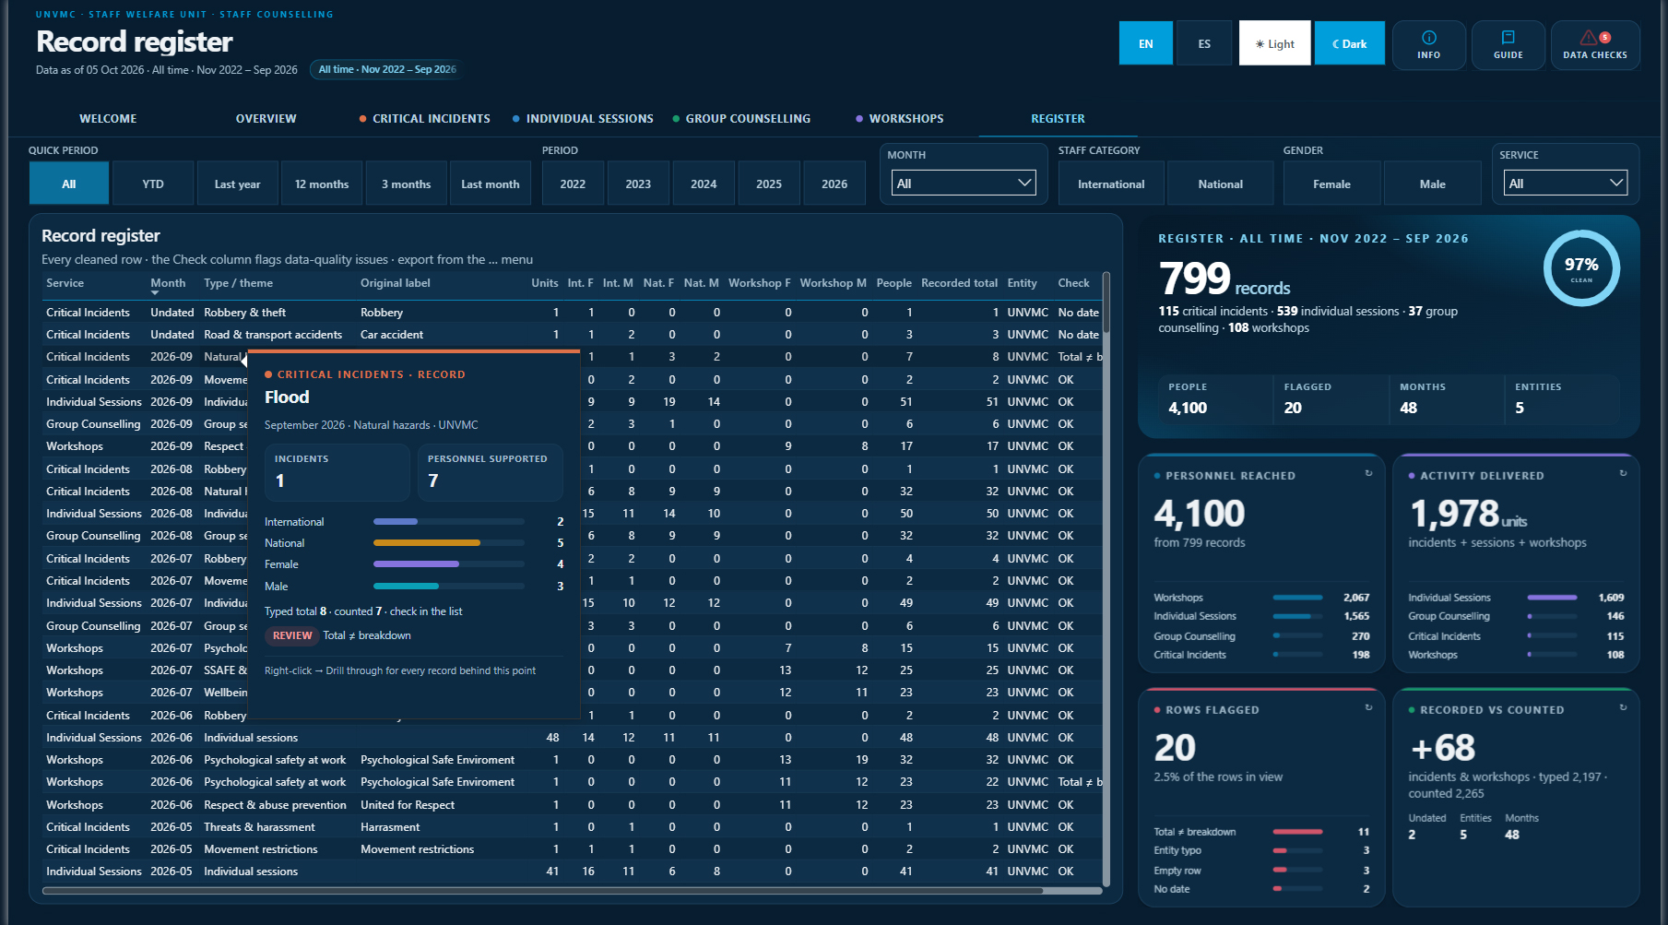Open the GROUP COUNSELLING tab
Screen dimensions: 1668x925
point(741,119)
